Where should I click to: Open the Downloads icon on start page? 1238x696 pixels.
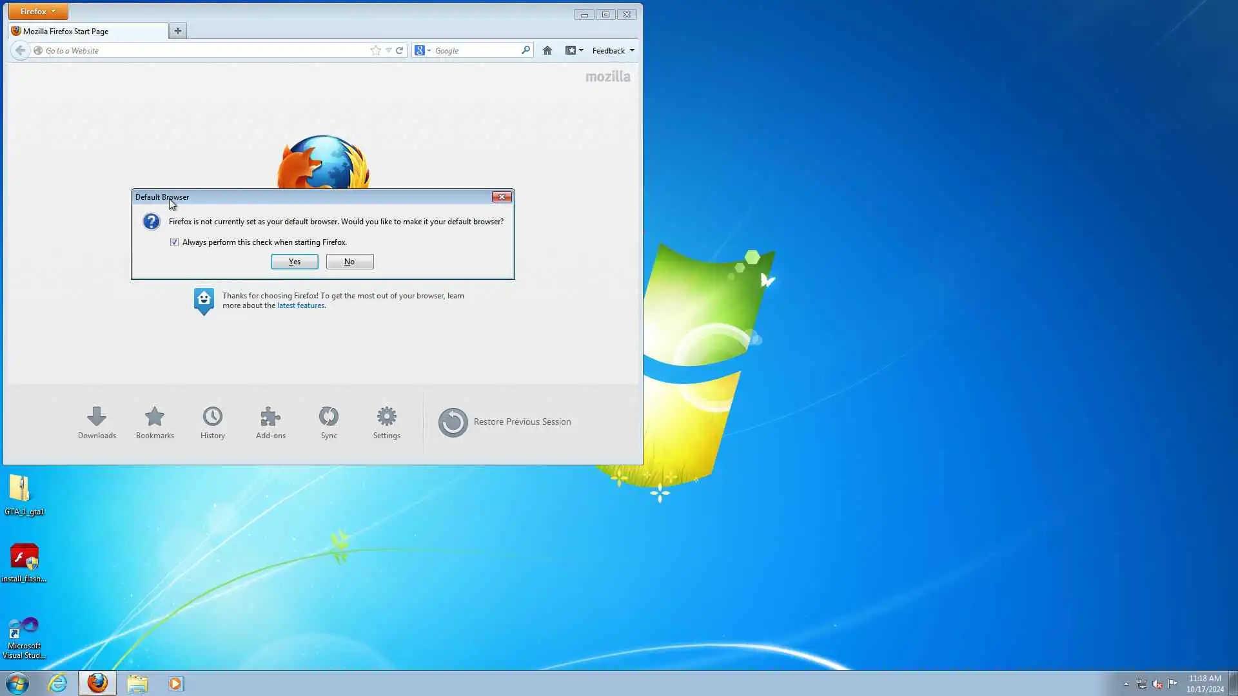[x=97, y=422]
